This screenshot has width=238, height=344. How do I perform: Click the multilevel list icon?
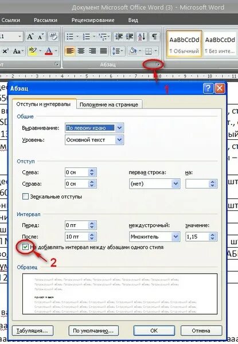coord(104,37)
